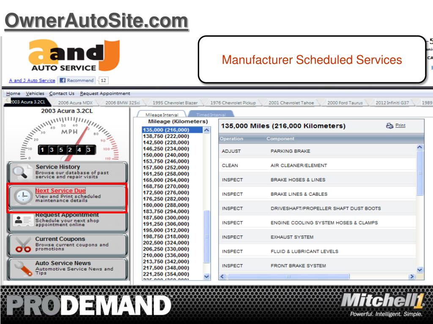Image resolution: width=433 pixels, height=324 pixels.
Task: Click the mileage list scroll up arrow
Action: click(x=206, y=130)
